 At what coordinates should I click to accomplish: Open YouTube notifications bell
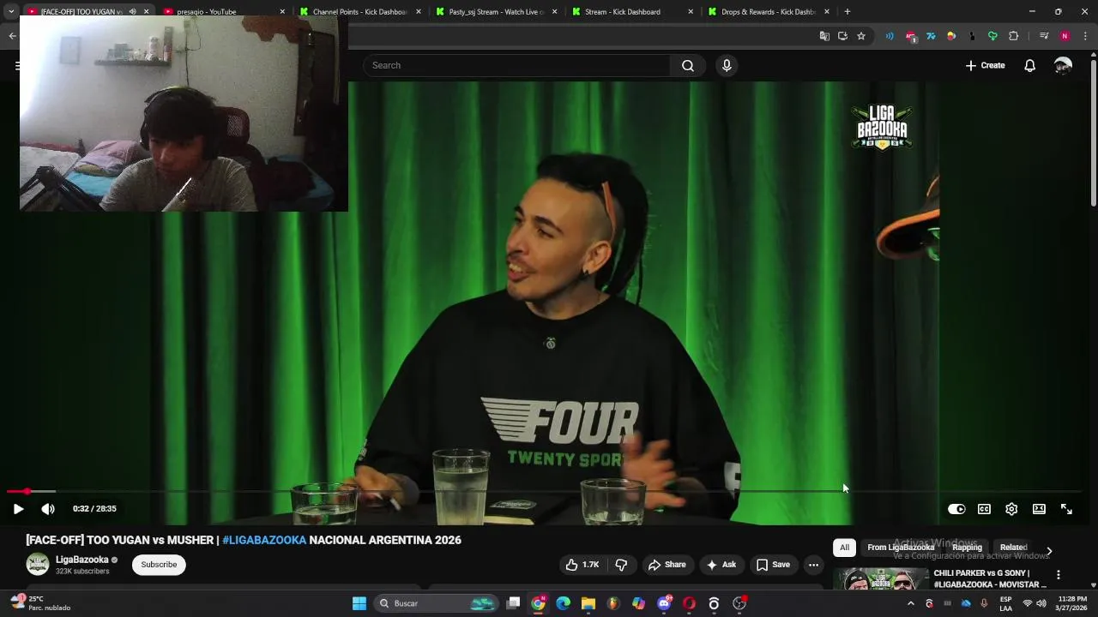coord(1029,65)
